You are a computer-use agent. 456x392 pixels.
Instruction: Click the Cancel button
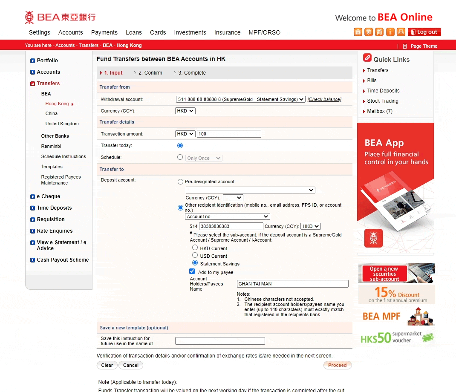[x=131, y=365]
